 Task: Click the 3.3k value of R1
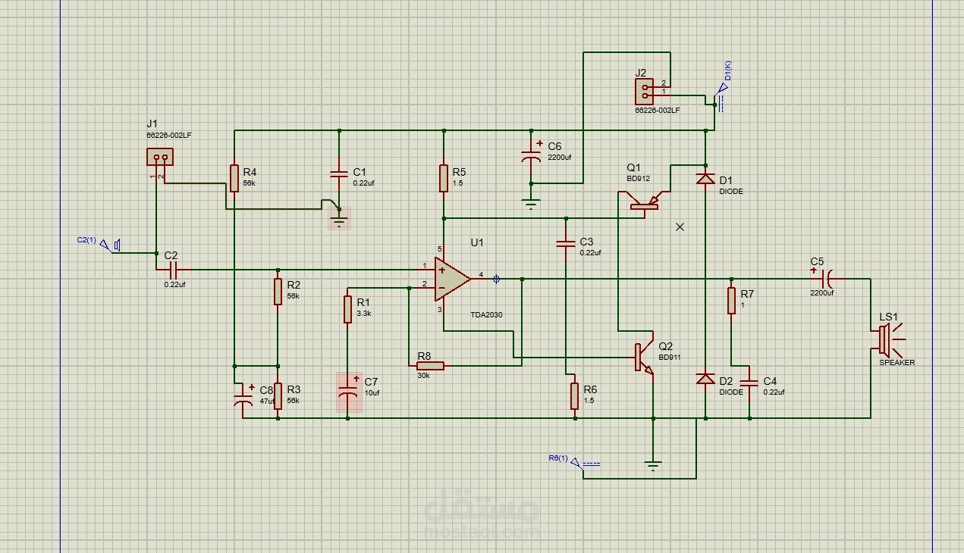click(363, 313)
